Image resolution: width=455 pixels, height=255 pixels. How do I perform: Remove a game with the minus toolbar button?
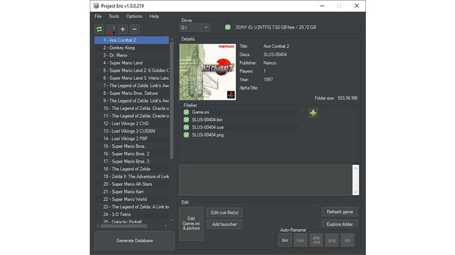[135, 29]
